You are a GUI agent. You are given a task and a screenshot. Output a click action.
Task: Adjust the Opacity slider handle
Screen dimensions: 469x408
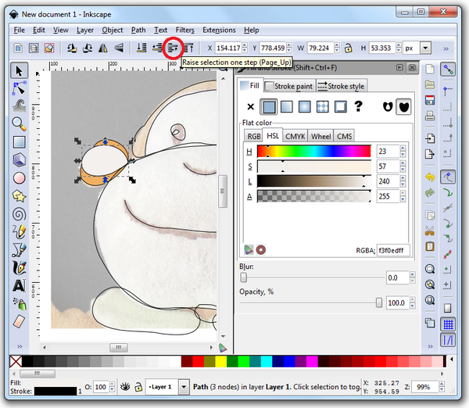(x=378, y=302)
